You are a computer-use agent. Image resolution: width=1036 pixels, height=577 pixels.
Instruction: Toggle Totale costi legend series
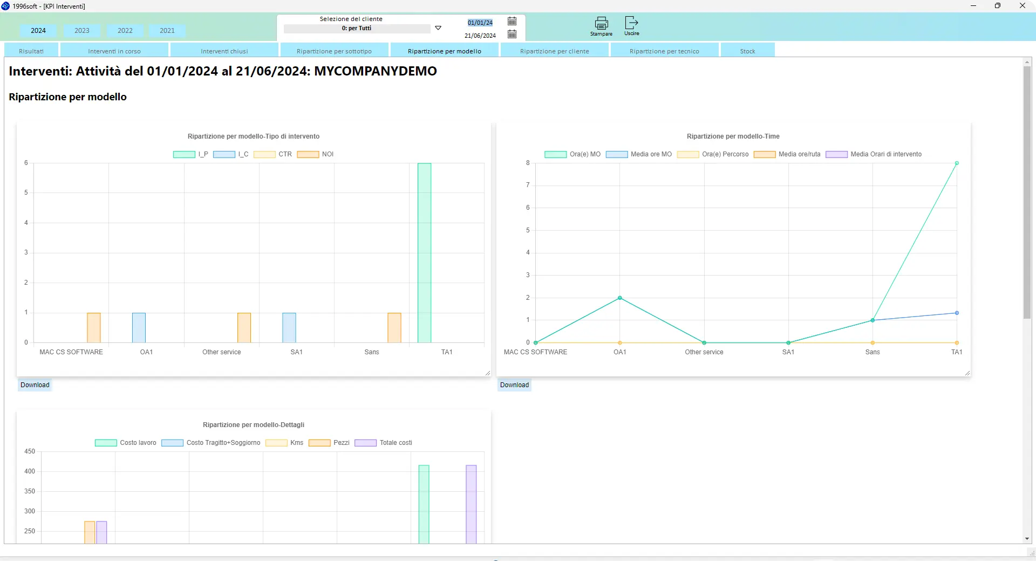(x=383, y=443)
